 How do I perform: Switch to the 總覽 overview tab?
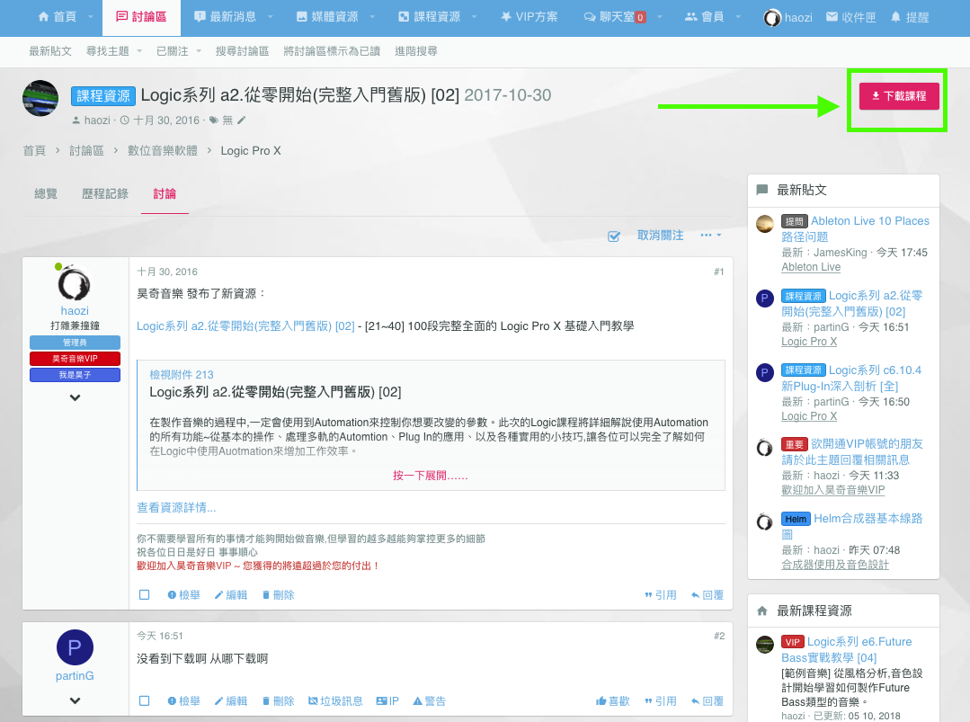(x=46, y=194)
